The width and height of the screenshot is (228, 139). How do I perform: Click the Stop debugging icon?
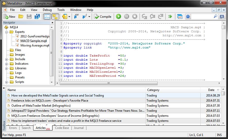(x=135, y=17)
